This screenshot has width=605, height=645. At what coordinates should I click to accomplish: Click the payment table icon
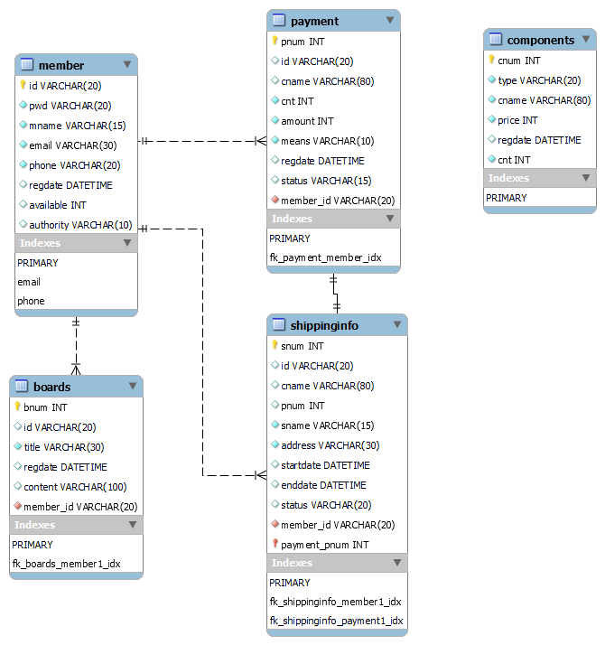(279, 20)
